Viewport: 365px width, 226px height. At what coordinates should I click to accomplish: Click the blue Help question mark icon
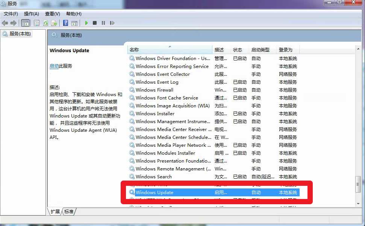65,23
